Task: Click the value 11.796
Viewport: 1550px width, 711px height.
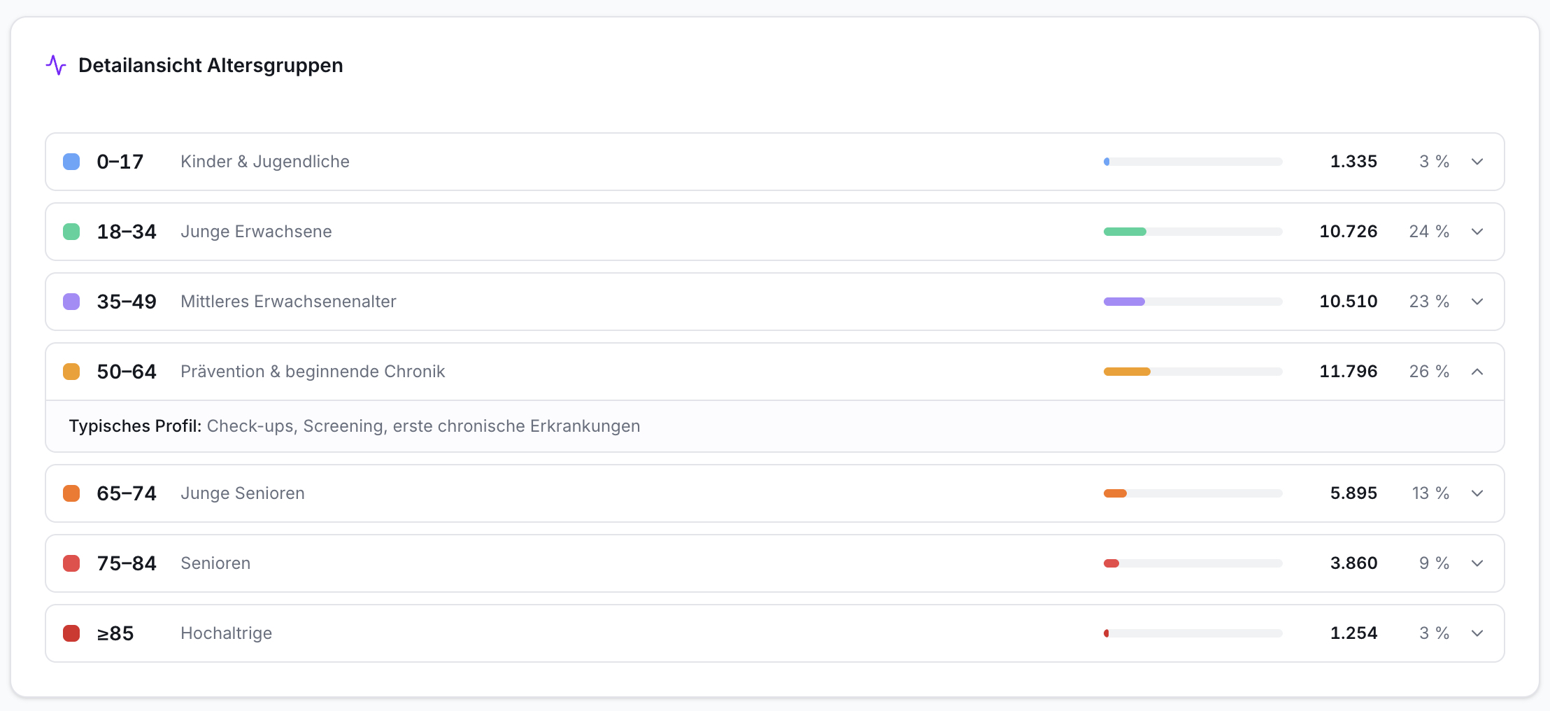Action: point(1349,372)
